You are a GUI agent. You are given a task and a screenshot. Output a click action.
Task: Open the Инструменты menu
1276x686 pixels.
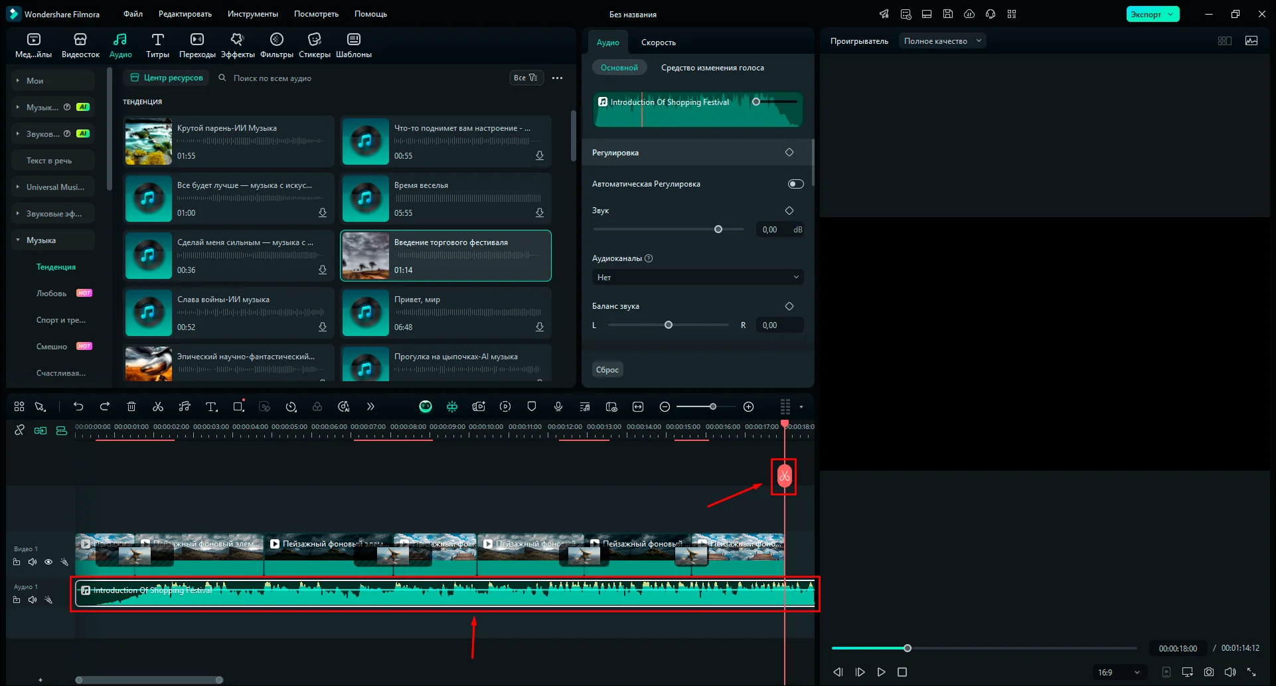252,14
